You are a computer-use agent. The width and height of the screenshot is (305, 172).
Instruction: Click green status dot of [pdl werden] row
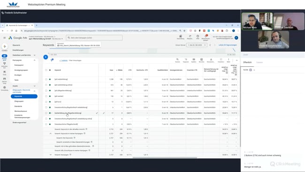point(50,96)
